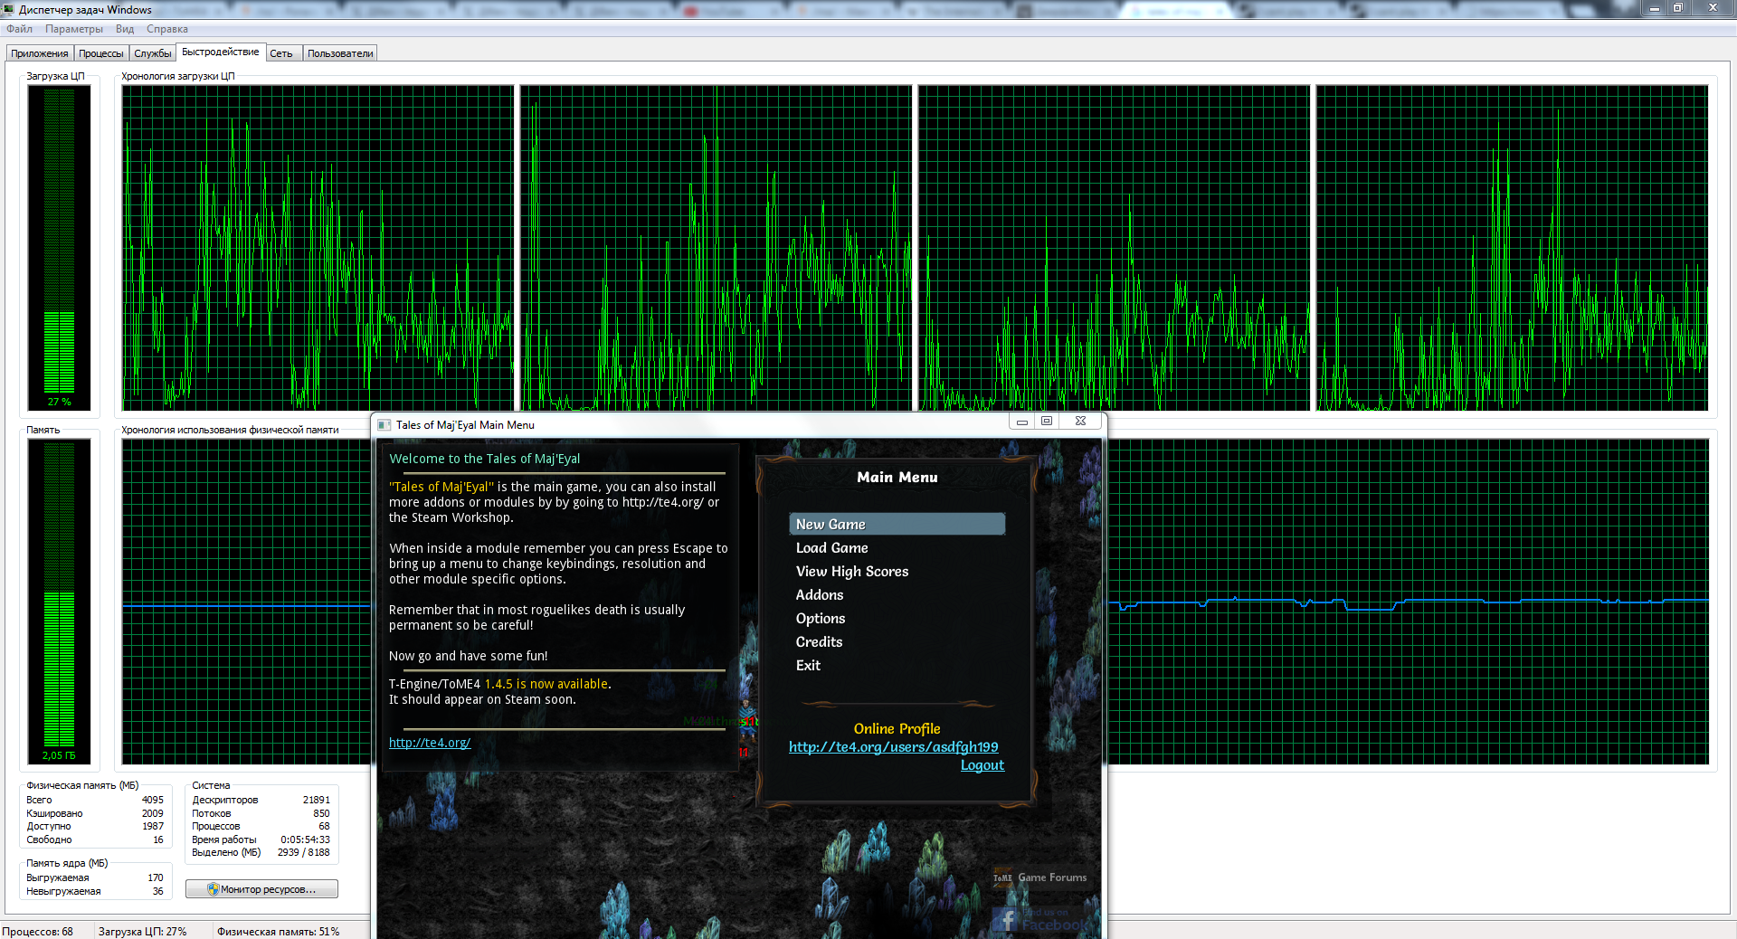Click the Task Manager title bar icon
The height and width of the screenshot is (939, 1737).
click(8, 9)
